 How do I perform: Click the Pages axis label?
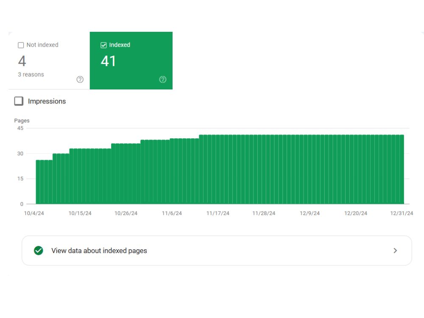click(x=22, y=120)
